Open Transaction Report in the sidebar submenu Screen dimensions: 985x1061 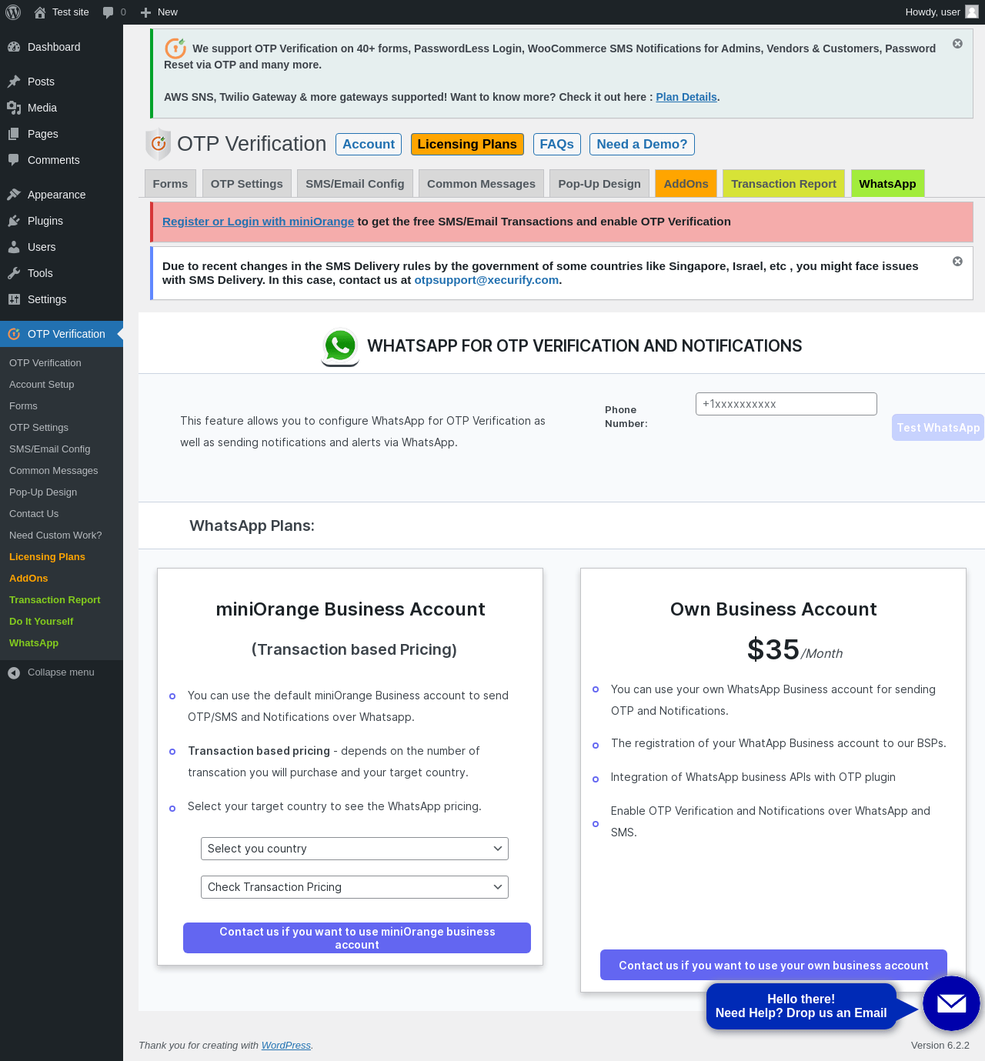click(55, 600)
